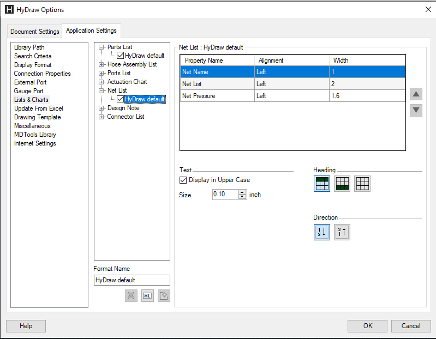This screenshot has height=339, width=436.
Task: Expand the Actuation Chart node
Action: pyautogui.click(x=101, y=82)
